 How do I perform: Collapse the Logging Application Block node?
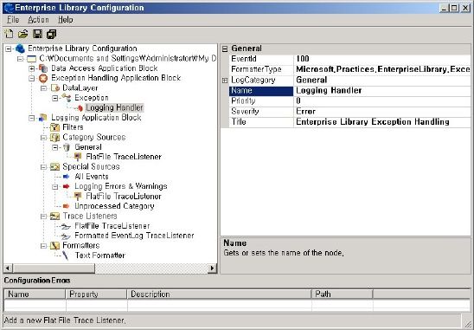pos(32,118)
